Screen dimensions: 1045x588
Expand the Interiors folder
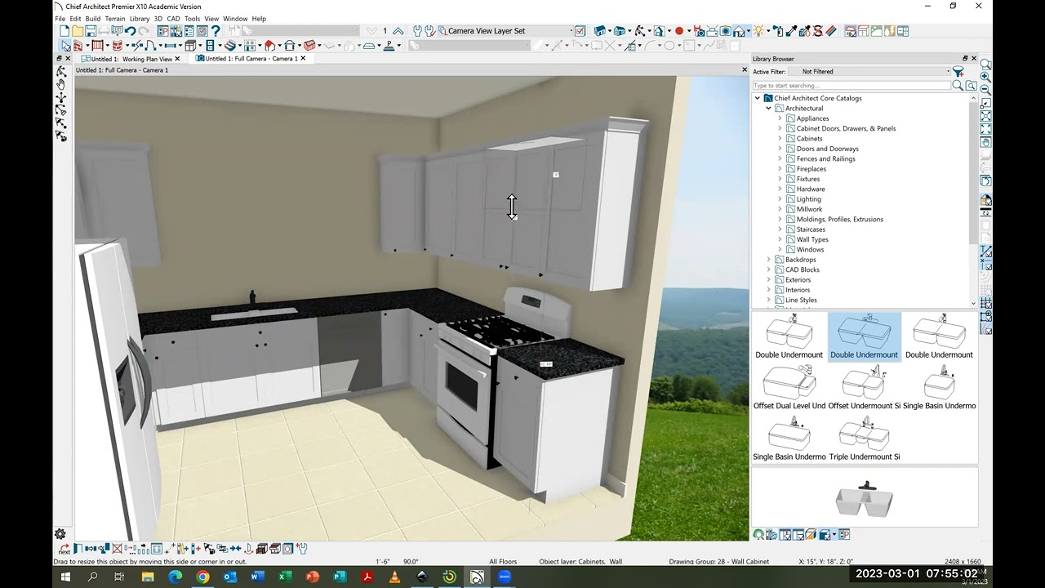[x=768, y=290]
